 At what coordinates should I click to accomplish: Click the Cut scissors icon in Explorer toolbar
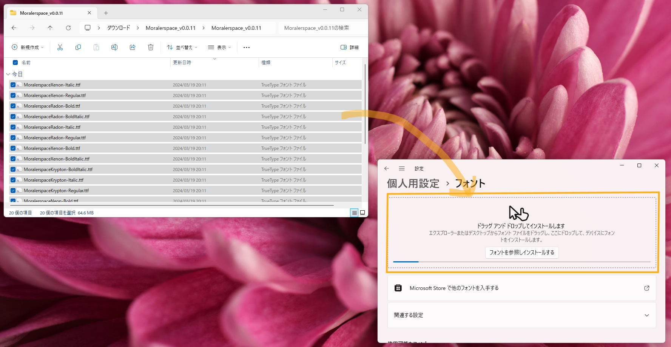(60, 47)
